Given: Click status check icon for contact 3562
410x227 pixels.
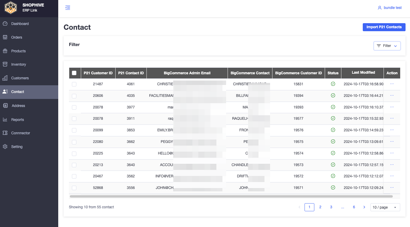Looking at the screenshot, I should click(x=333, y=176).
